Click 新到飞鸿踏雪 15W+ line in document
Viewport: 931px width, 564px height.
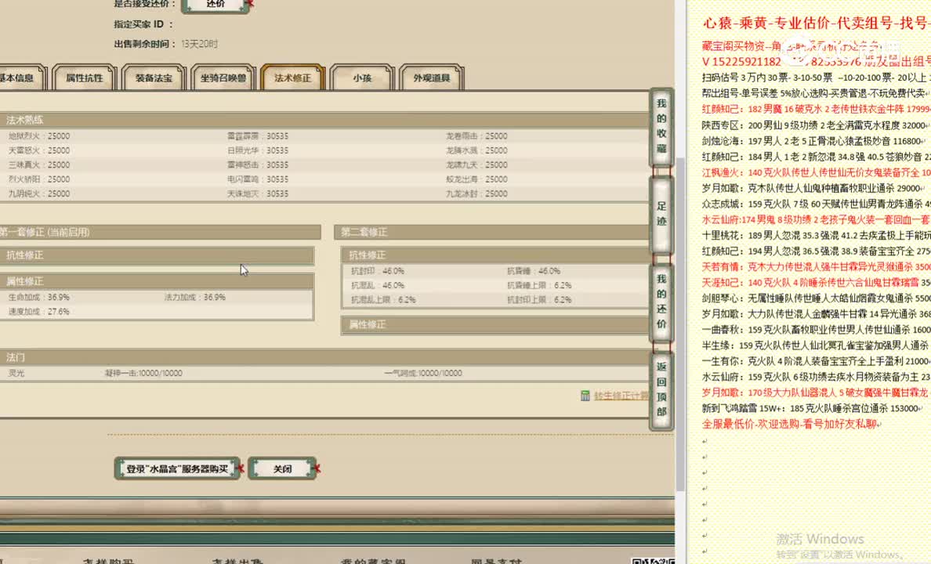[x=812, y=408]
